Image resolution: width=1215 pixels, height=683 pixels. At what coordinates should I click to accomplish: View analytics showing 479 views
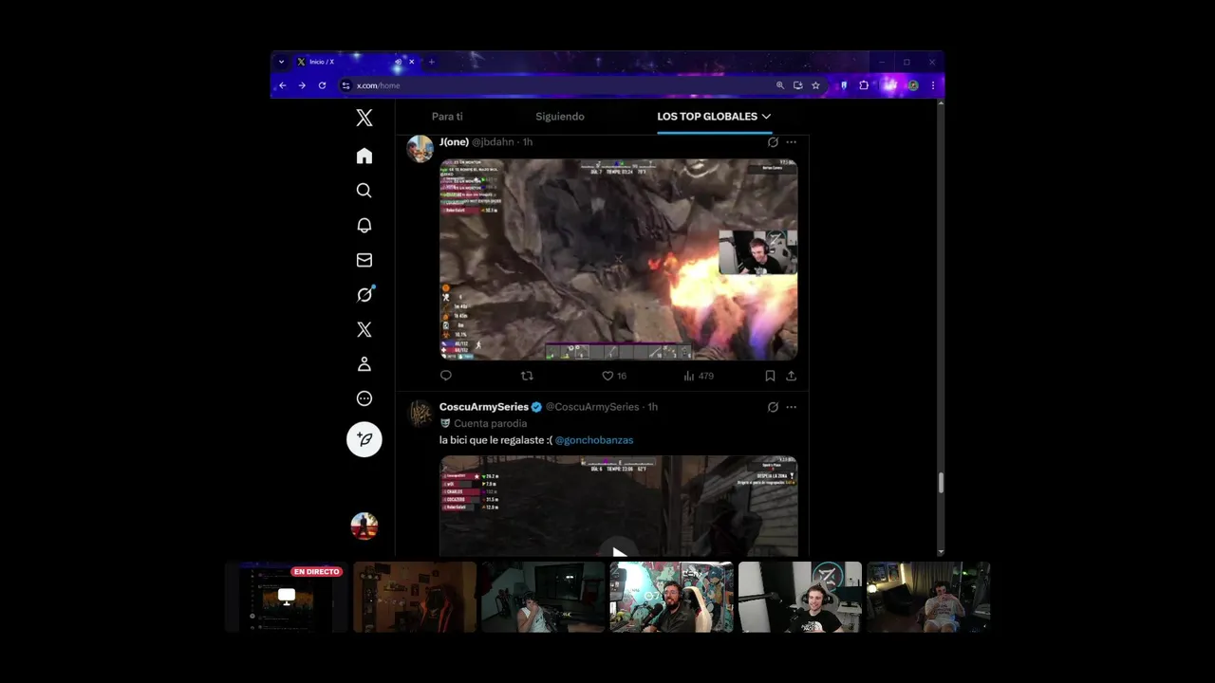click(699, 376)
